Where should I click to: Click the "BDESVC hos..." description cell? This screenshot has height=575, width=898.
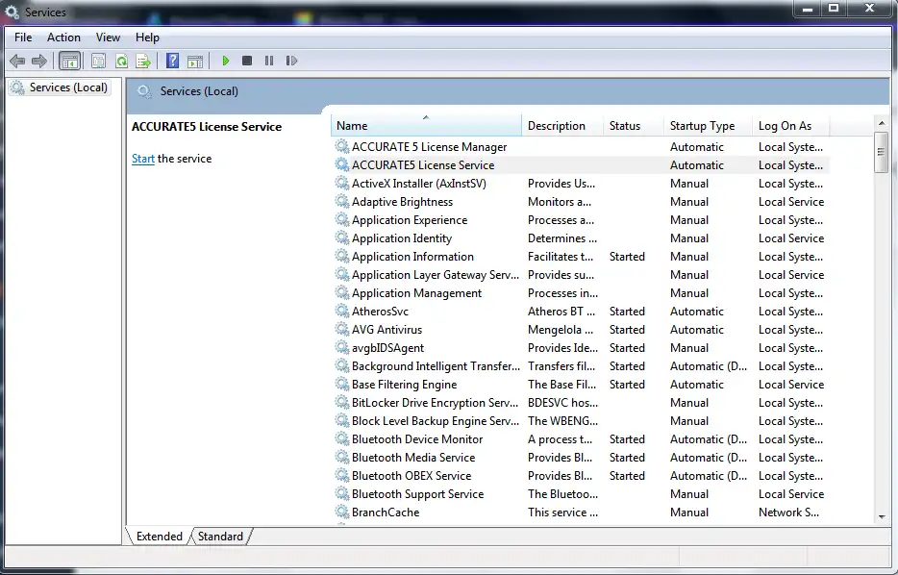point(563,403)
